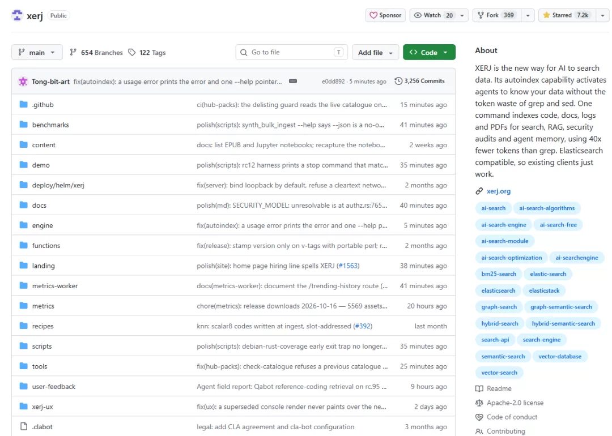View the 3,256 Commits history
The image size is (612, 436).
419,81
